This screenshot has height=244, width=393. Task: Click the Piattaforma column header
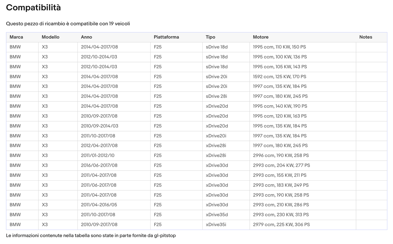[166, 37]
